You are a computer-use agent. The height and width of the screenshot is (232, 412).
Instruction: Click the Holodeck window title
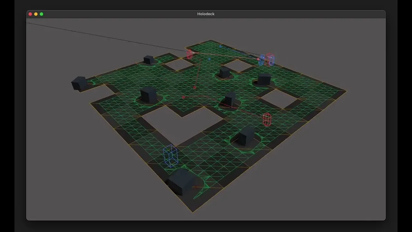206,14
